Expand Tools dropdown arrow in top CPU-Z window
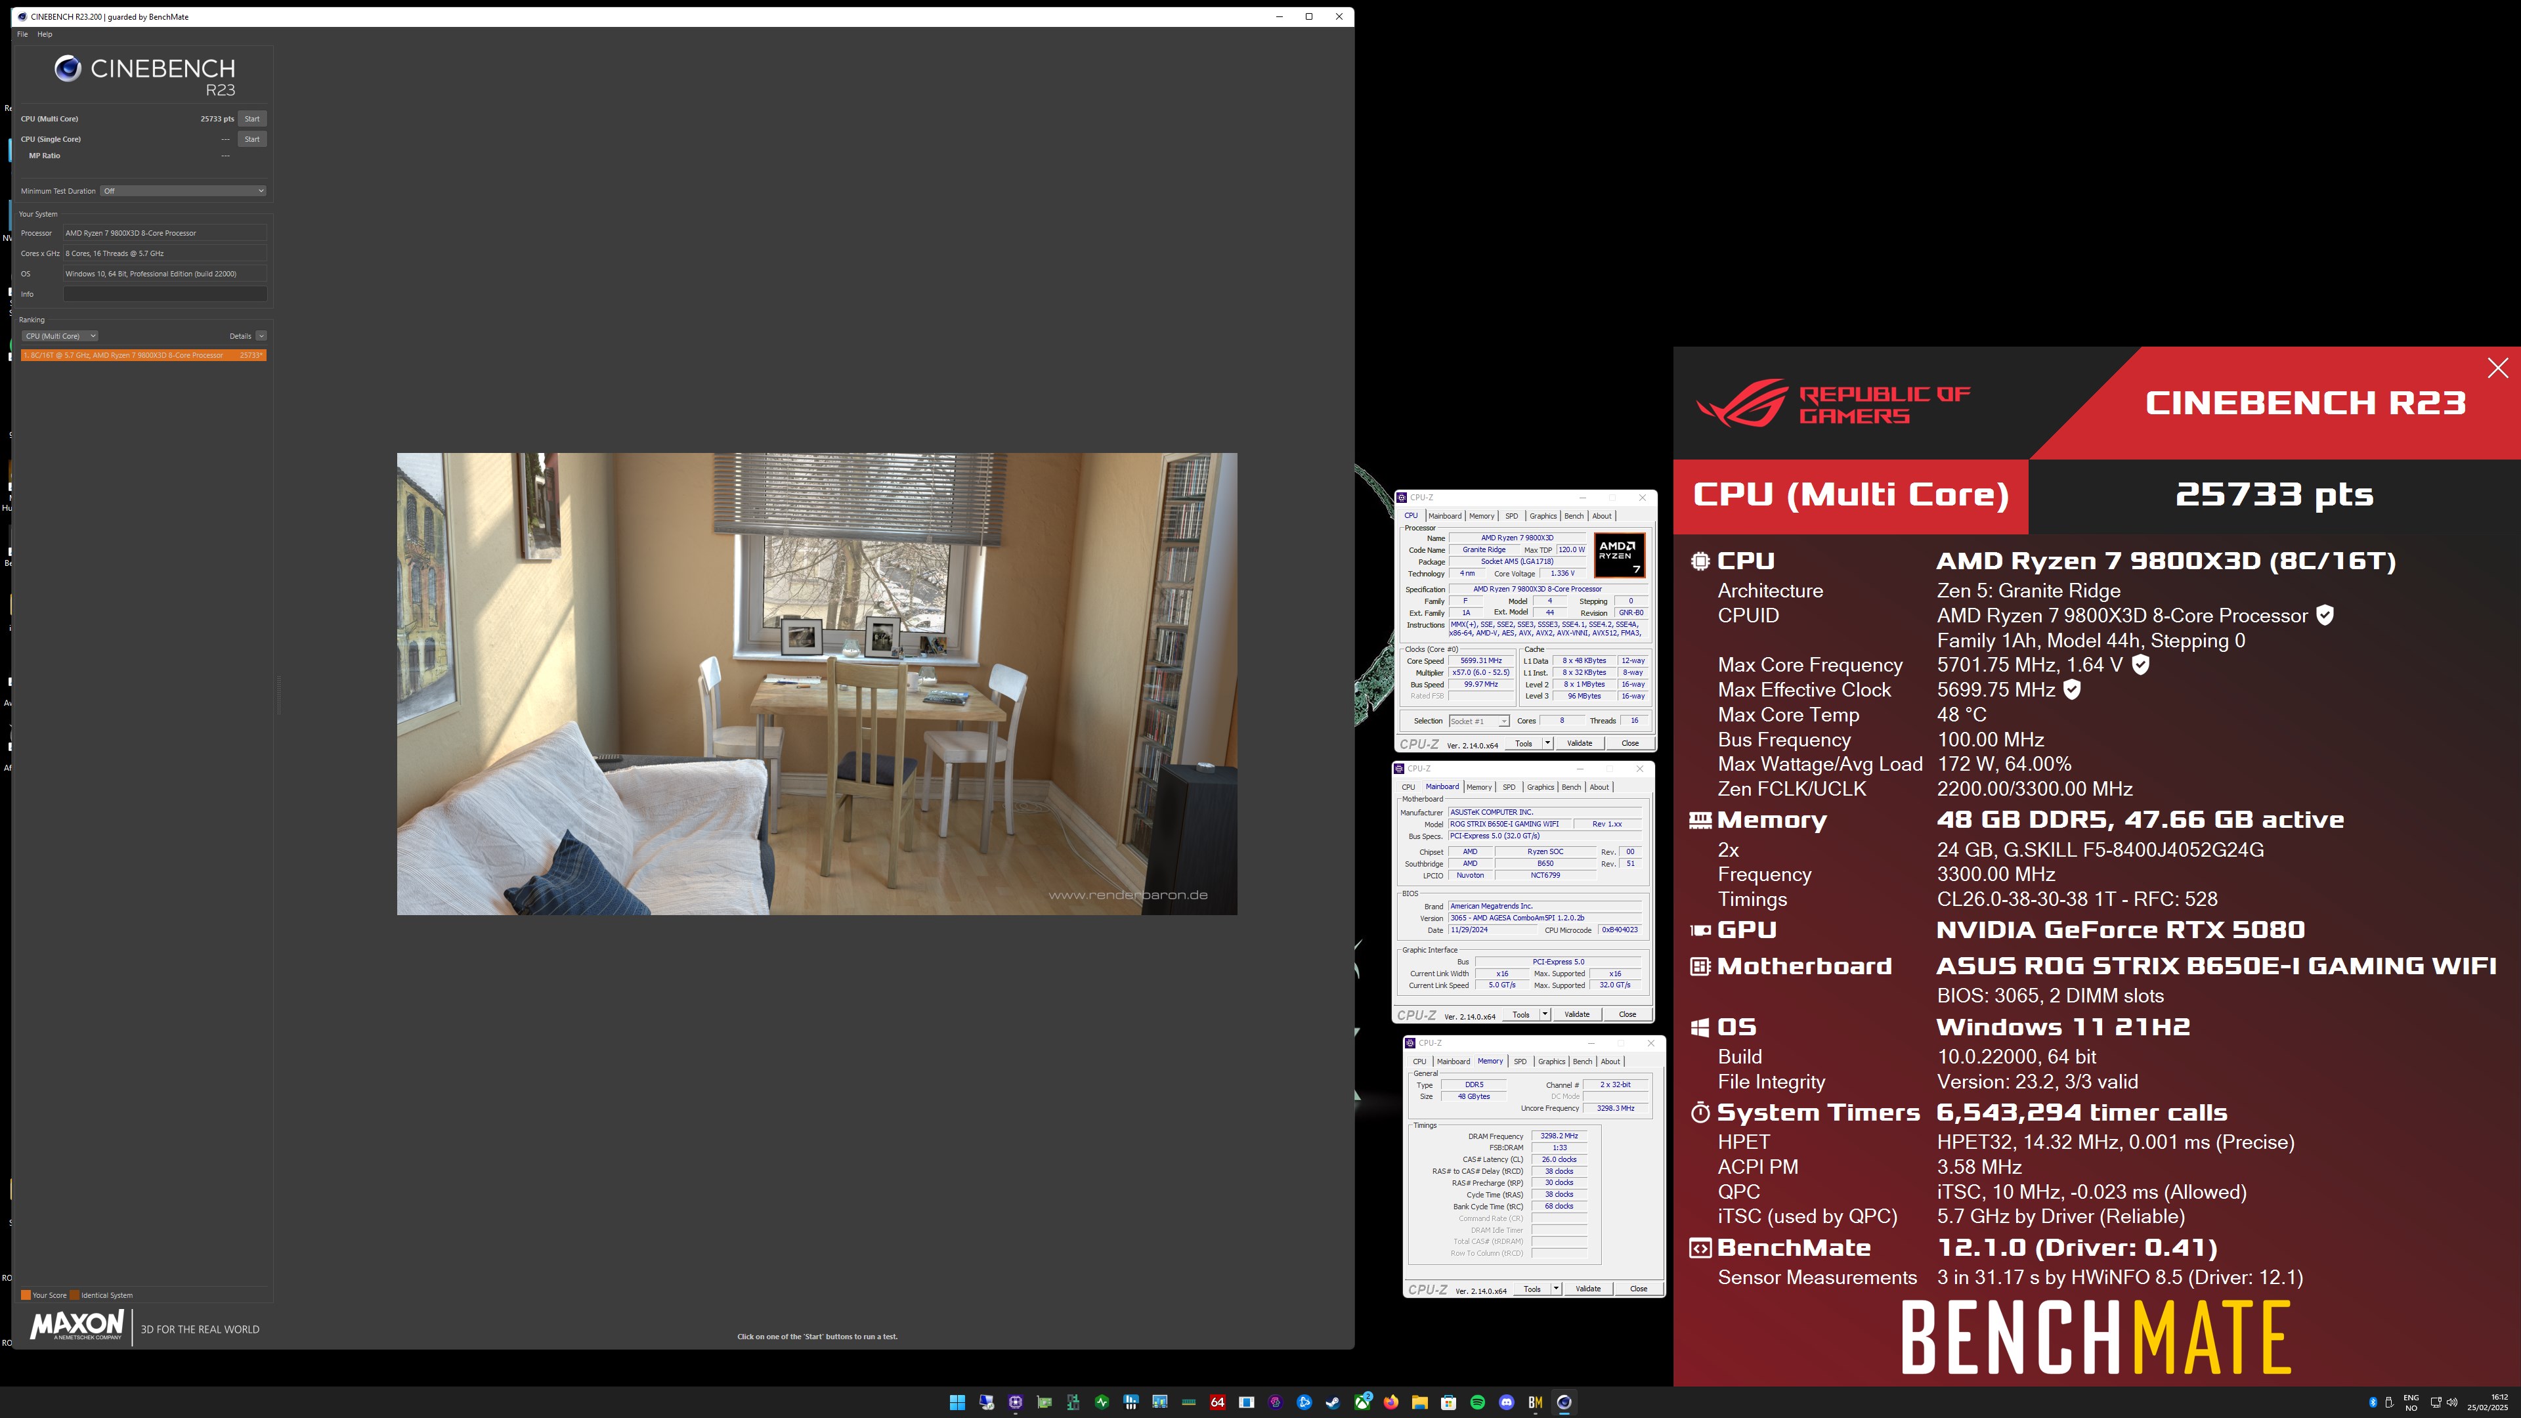The width and height of the screenshot is (2521, 1418). (x=1547, y=742)
